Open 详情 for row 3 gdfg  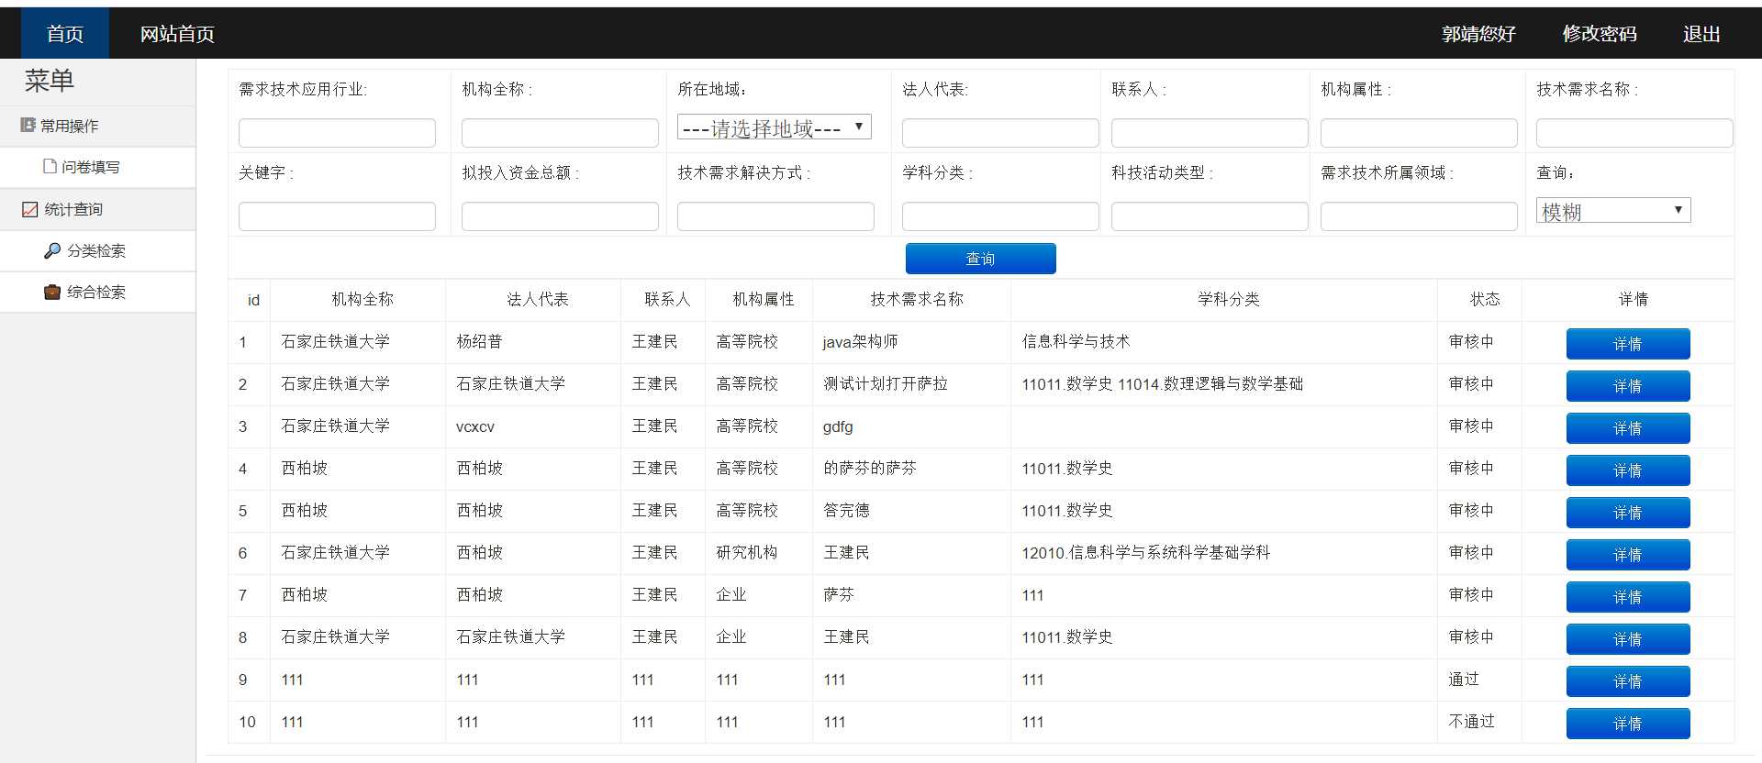pos(1628,428)
